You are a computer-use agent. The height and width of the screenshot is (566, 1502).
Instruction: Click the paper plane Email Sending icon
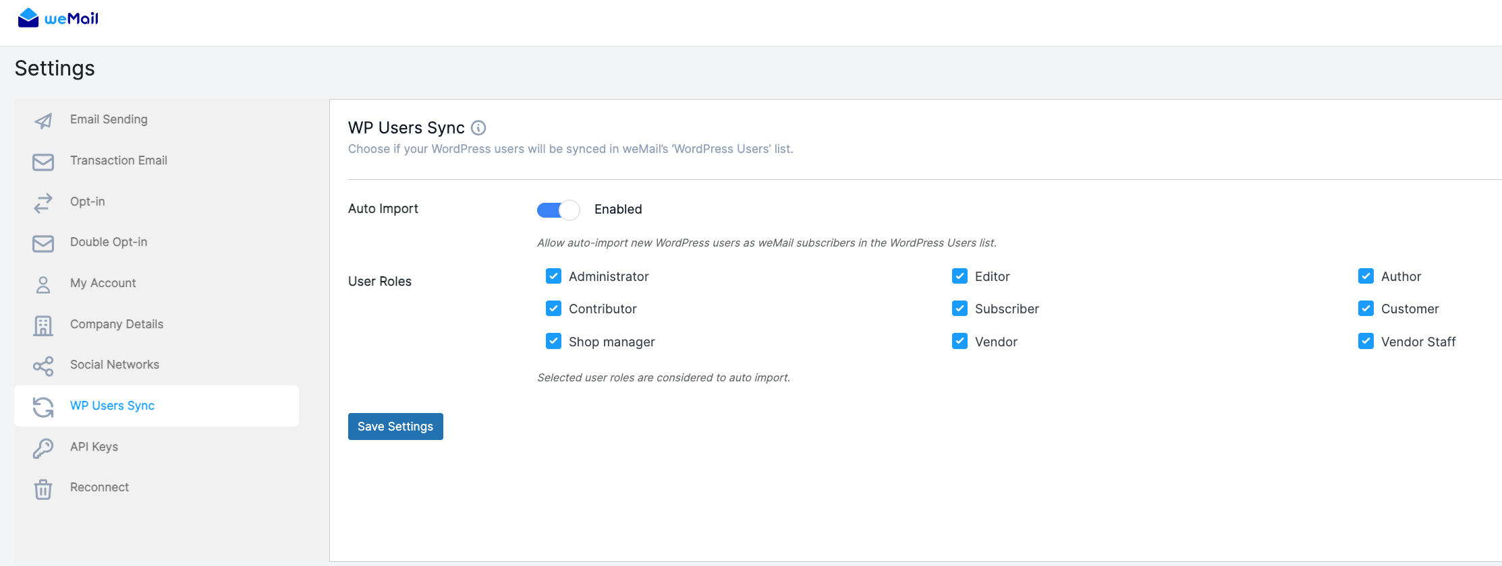[43, 121]
